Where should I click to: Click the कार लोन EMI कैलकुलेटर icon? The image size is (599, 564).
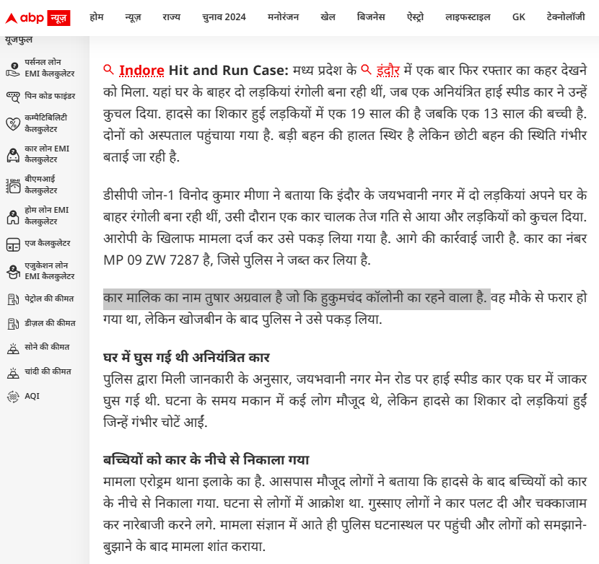13,154
